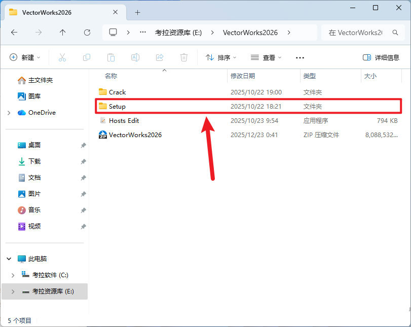
Task: Expand the chevron next to the monitor icon
Action: pos(128,32)
